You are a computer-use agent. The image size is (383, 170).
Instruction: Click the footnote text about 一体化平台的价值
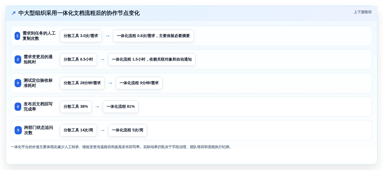122,147
